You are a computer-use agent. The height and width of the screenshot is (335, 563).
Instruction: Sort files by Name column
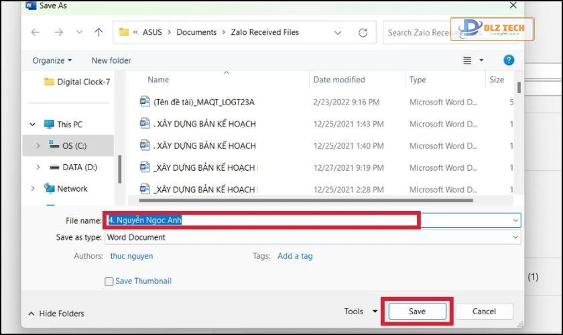[158, 80]
